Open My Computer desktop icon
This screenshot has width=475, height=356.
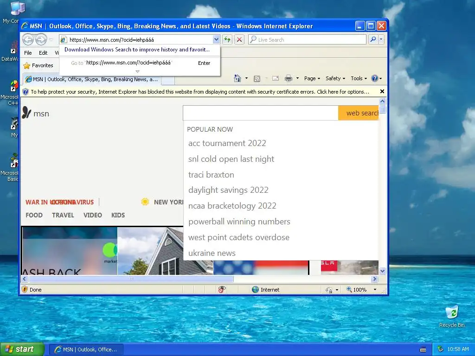pyautogui.click(x=17, y=8)
